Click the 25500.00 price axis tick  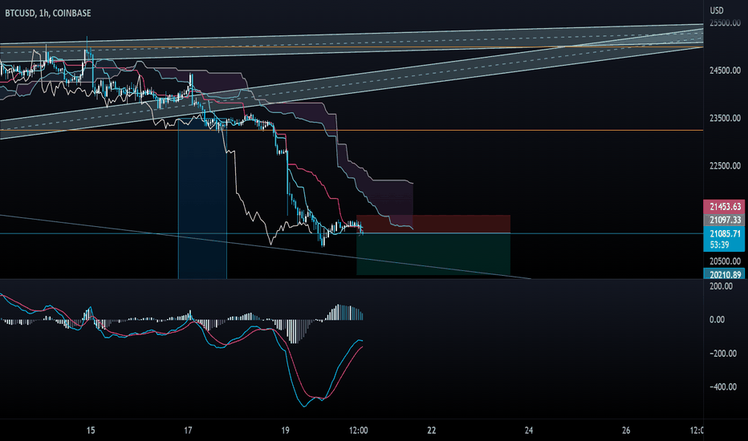(x=725, y=23)
